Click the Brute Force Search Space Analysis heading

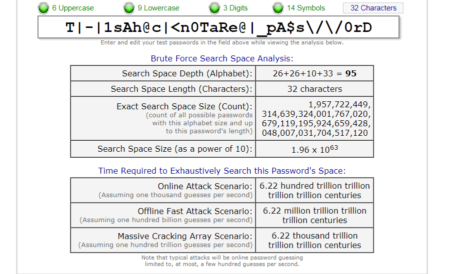[222, 58]
